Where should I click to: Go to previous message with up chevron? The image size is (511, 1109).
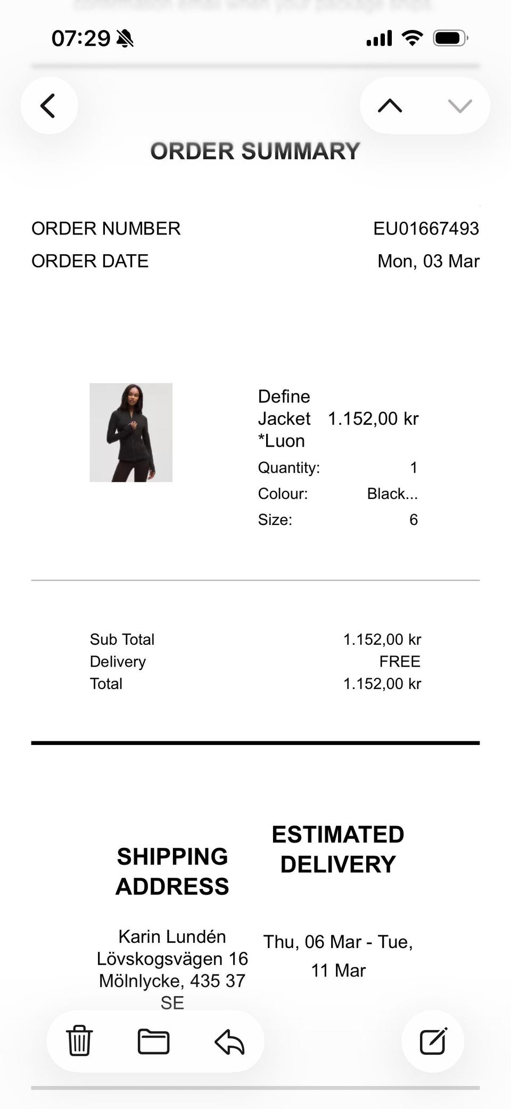[x=390, y=106]
